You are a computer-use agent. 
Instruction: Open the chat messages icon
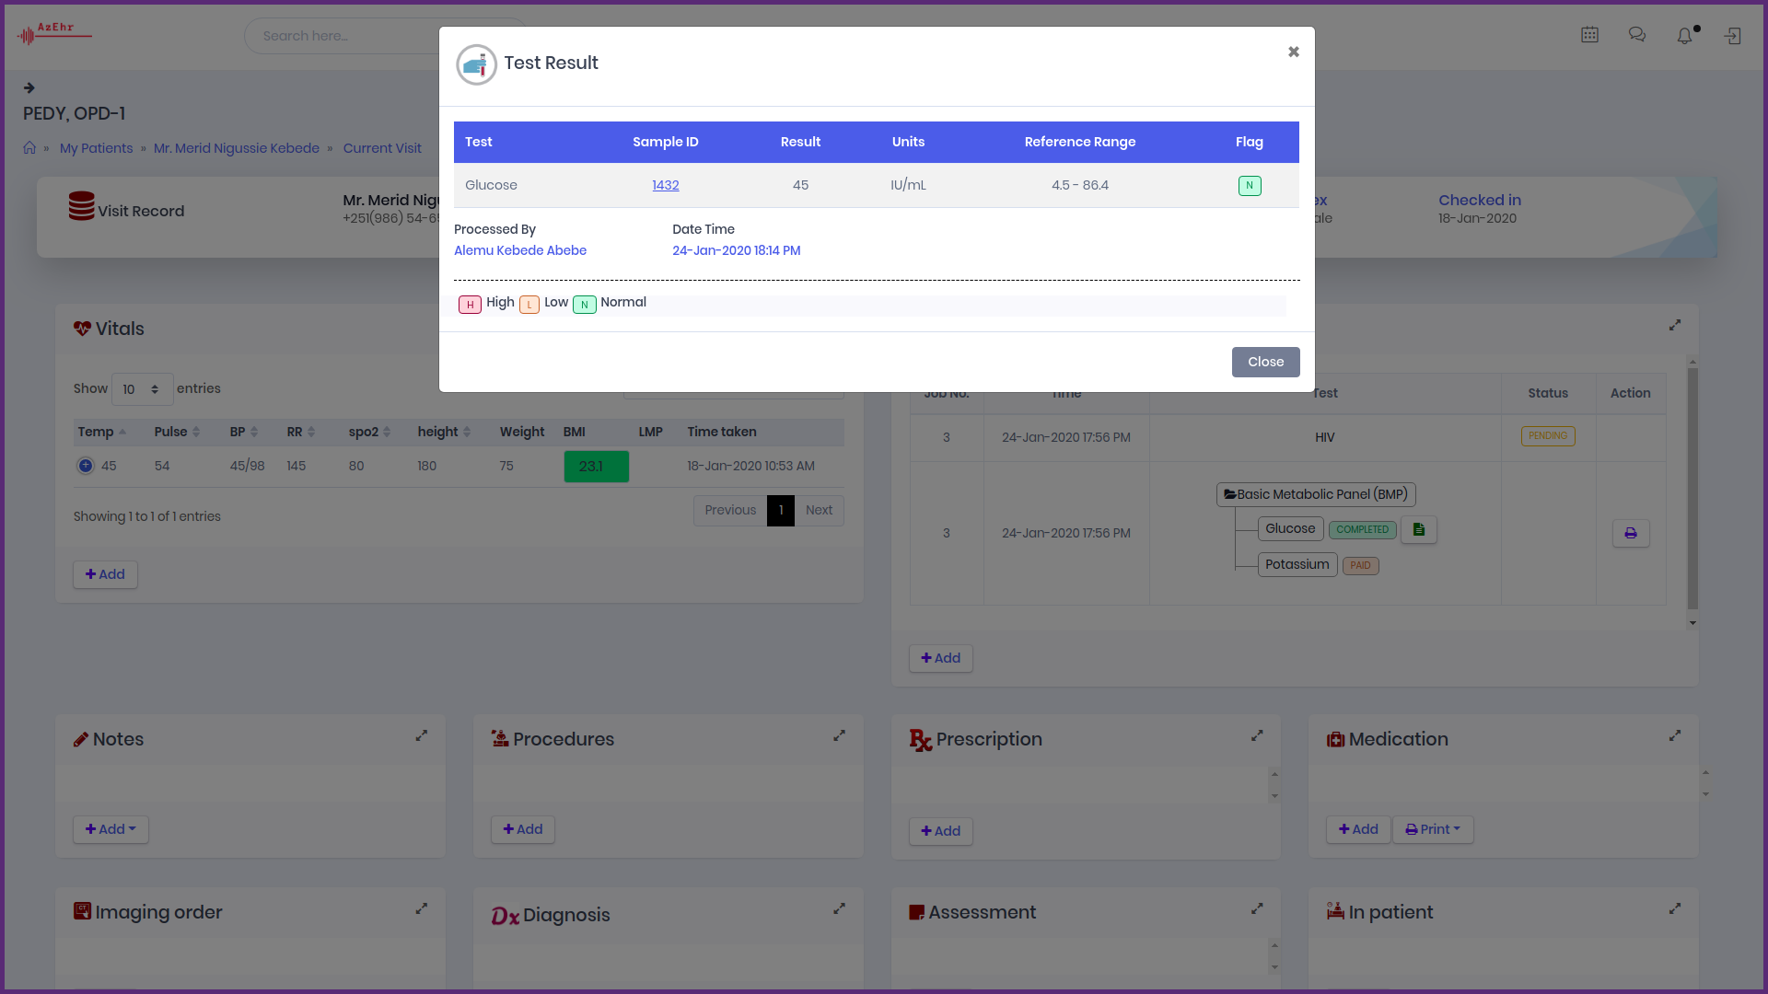[1637, 35]
